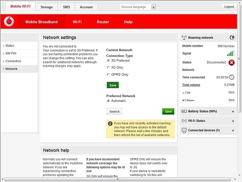Open the Wi-Fi menu in red bar

77,22
